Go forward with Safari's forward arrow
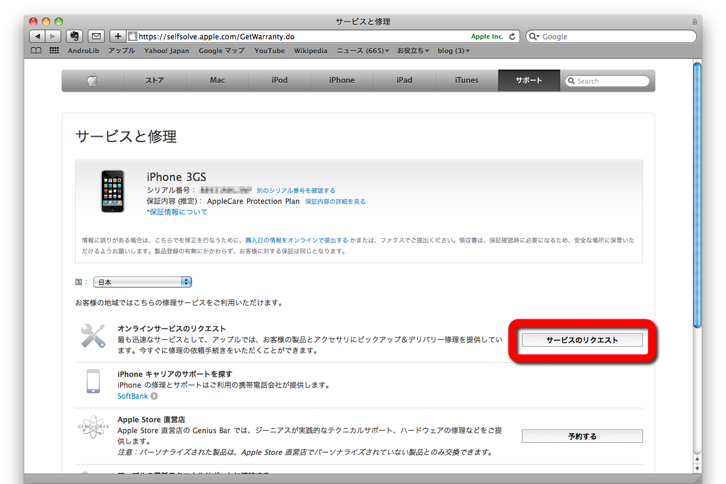726x484 pixels. (53, 36)
